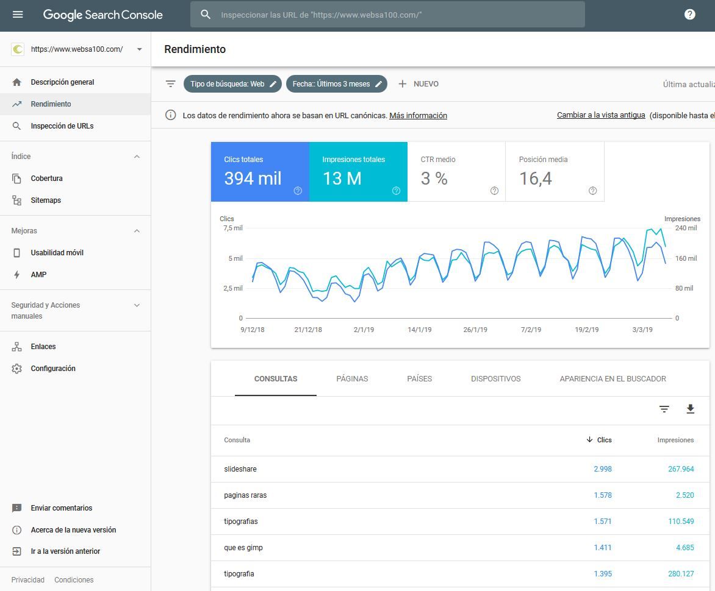Click help icon on Posición media card
Viewport: 715px width, 591px height.
tap(592, 191)
